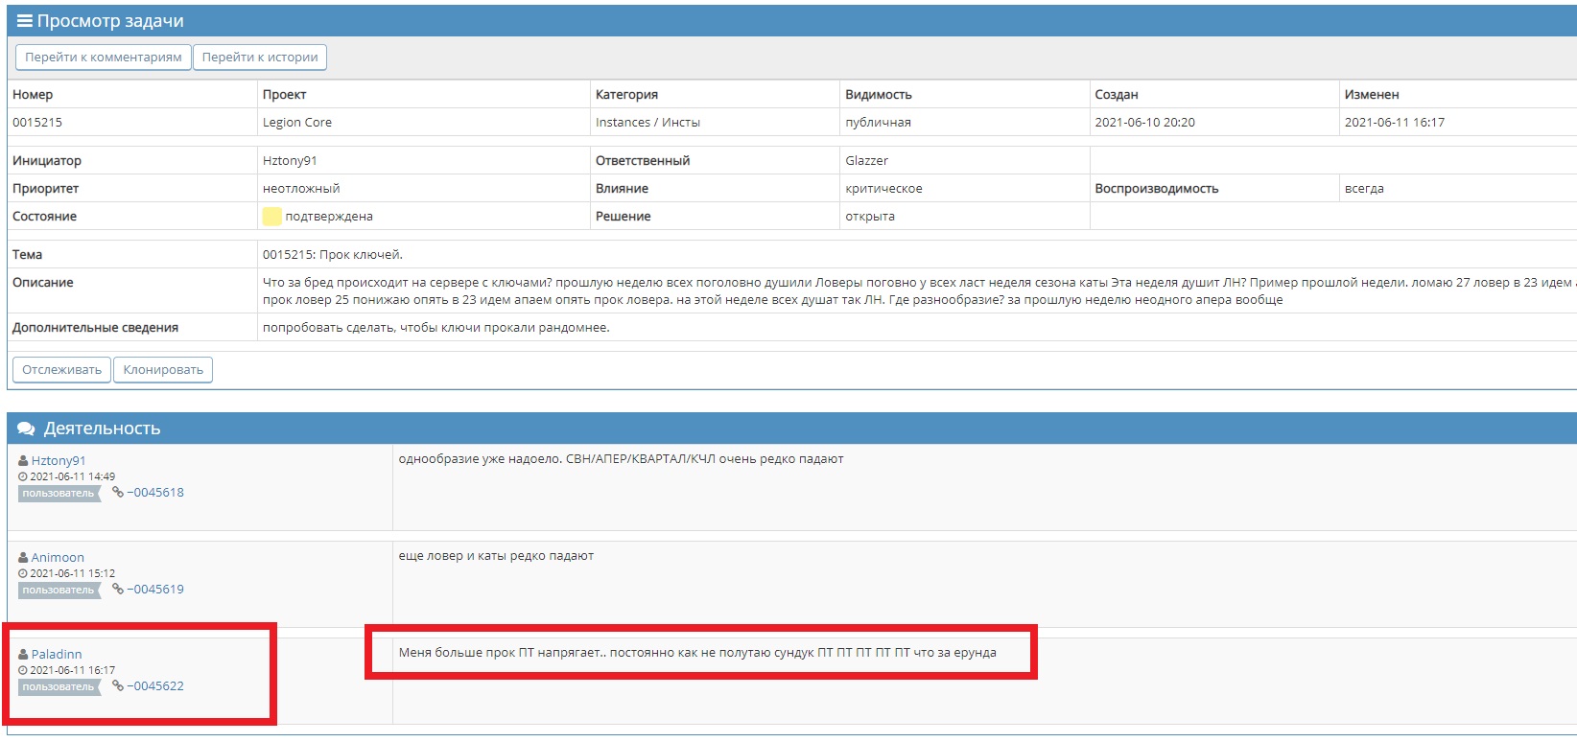Click the chain link icon beside ~0045622
Viewport: 1577px width, 742px height.
point(118,686)
